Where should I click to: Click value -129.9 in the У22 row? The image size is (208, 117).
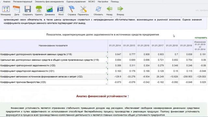(118, 77)
